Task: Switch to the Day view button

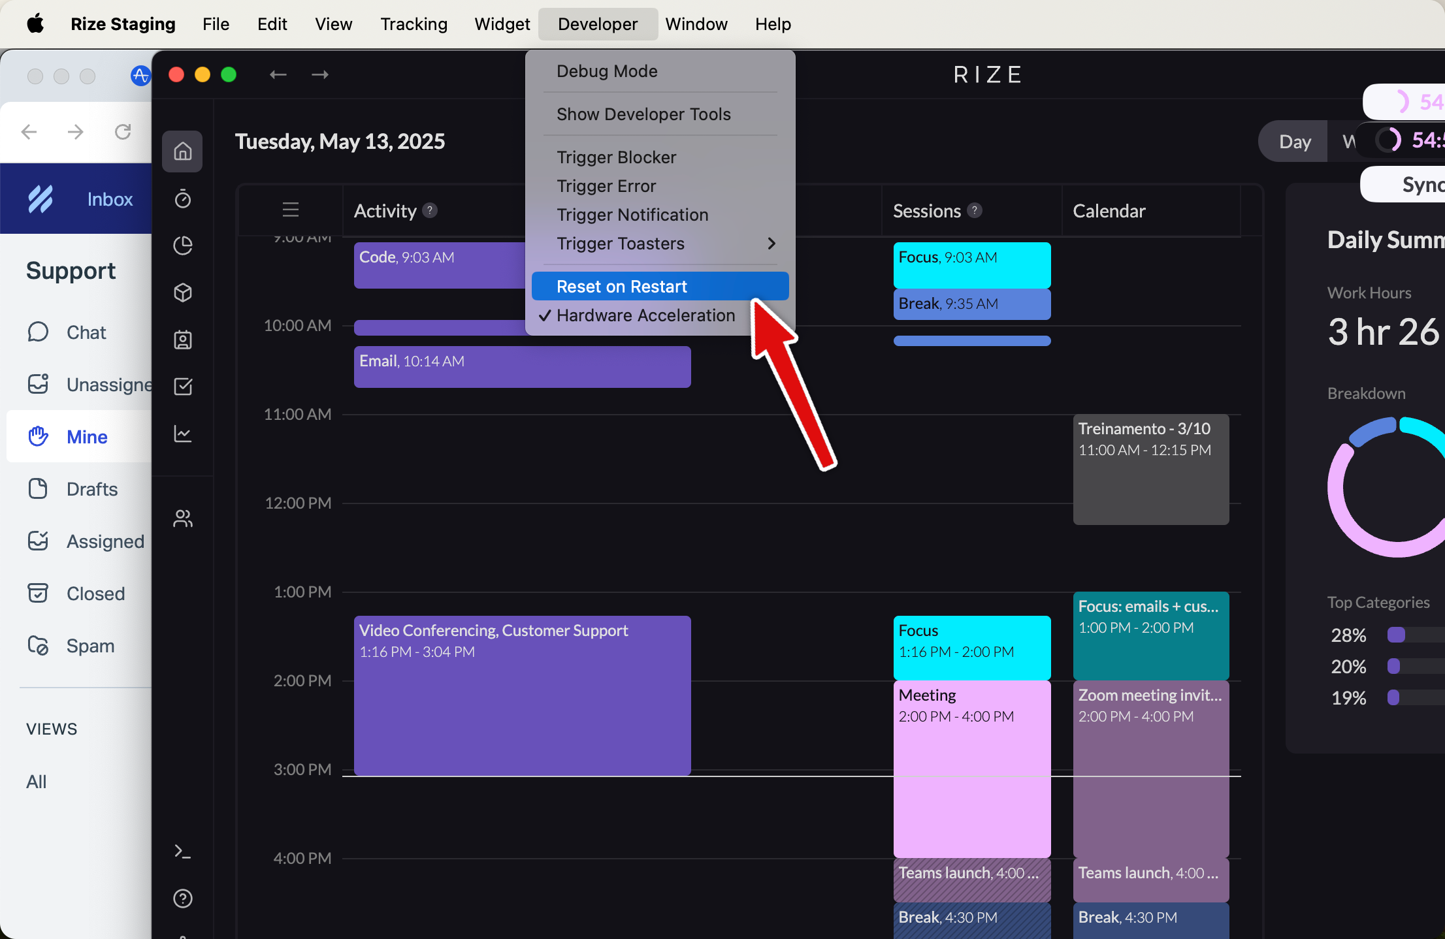Action: (x=1294, y=142)
